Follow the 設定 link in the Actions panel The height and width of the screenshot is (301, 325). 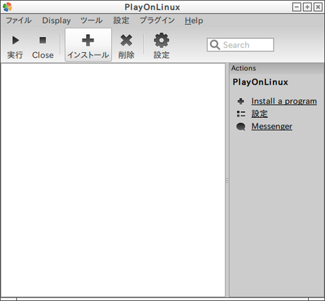259,114
